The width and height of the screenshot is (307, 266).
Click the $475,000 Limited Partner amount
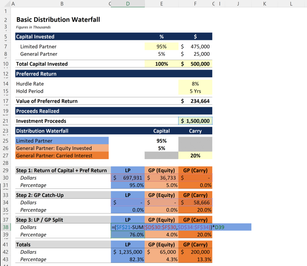tap(195, 46)
